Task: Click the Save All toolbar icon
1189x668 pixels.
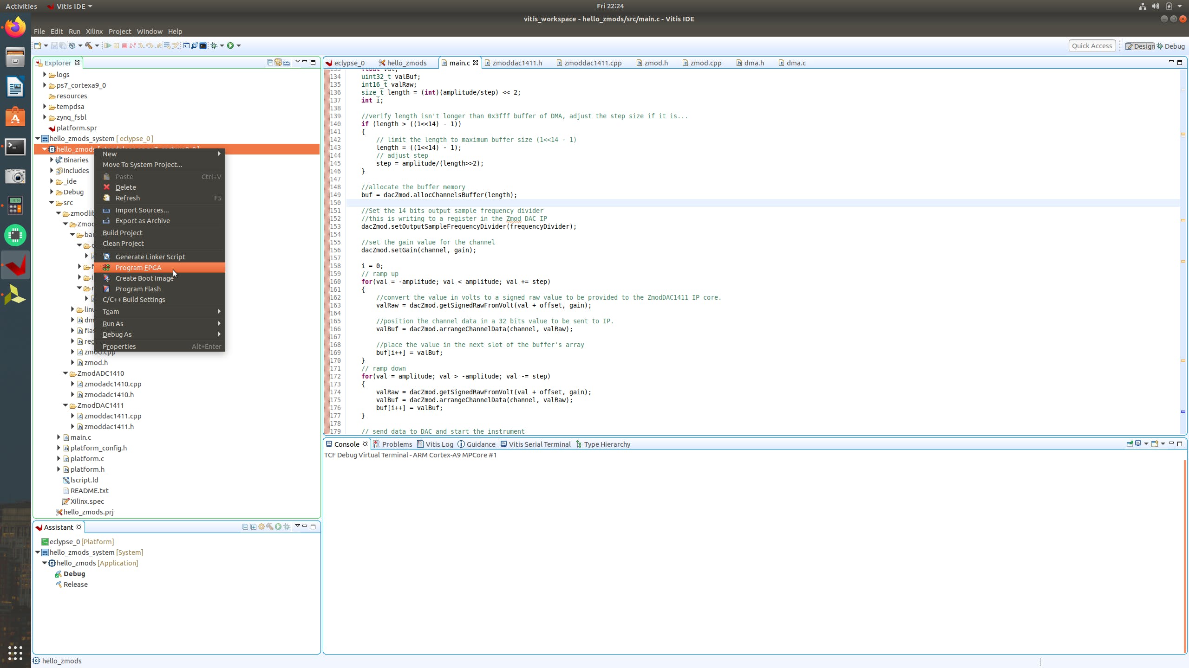Action: (63, 45)
